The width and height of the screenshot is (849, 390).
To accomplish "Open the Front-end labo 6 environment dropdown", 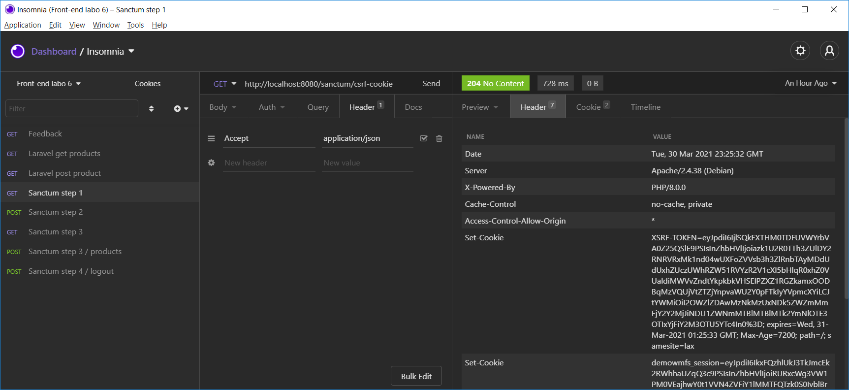I will [49, 84].
